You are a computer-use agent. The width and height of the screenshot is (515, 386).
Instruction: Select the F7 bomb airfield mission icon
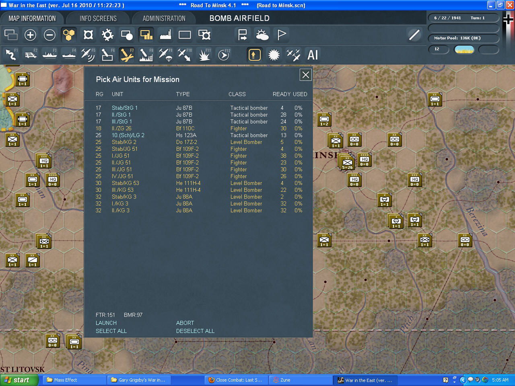pyautogui.click(x=127, y=55)
